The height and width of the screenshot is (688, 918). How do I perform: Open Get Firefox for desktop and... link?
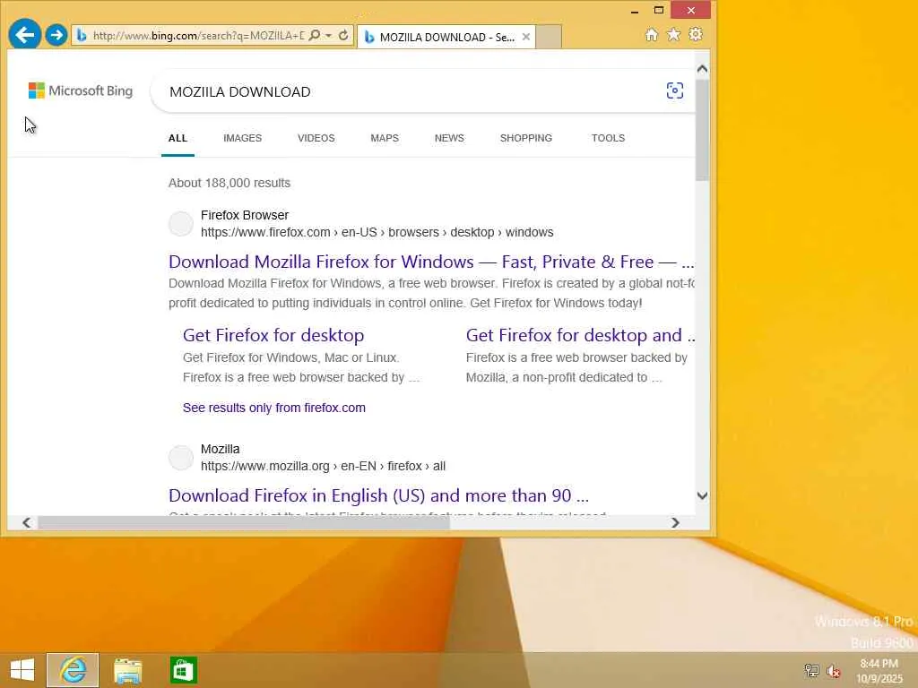click(580, 335)
